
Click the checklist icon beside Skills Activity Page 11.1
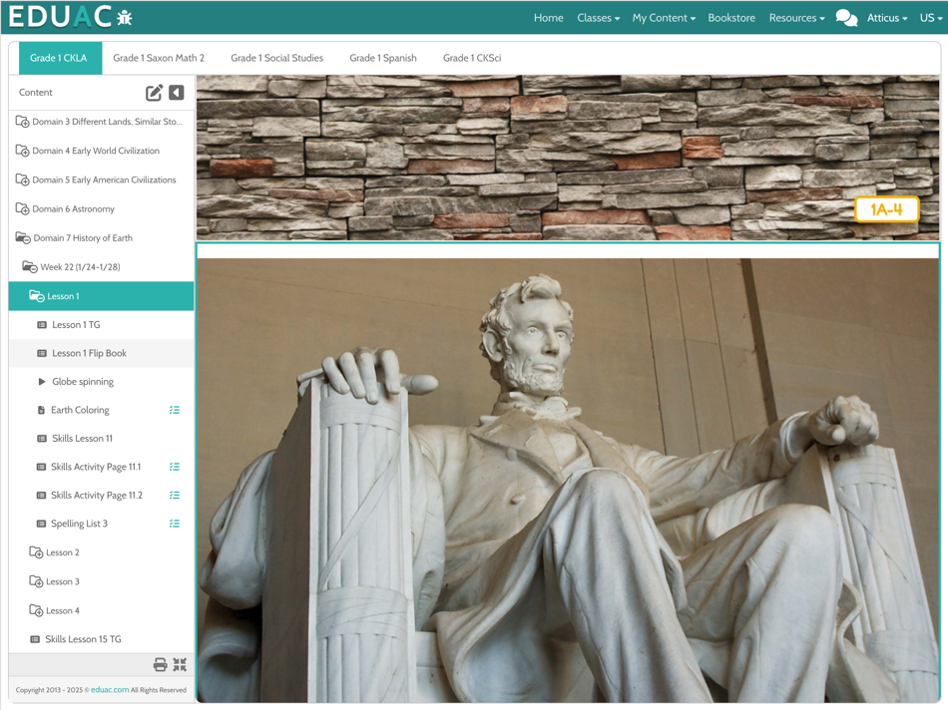pos(175,467)
